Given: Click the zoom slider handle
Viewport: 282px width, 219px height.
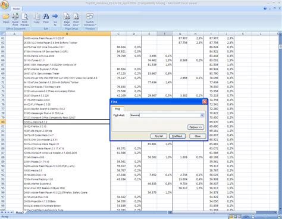Looking at the screenshot, I should coord(266,217).
